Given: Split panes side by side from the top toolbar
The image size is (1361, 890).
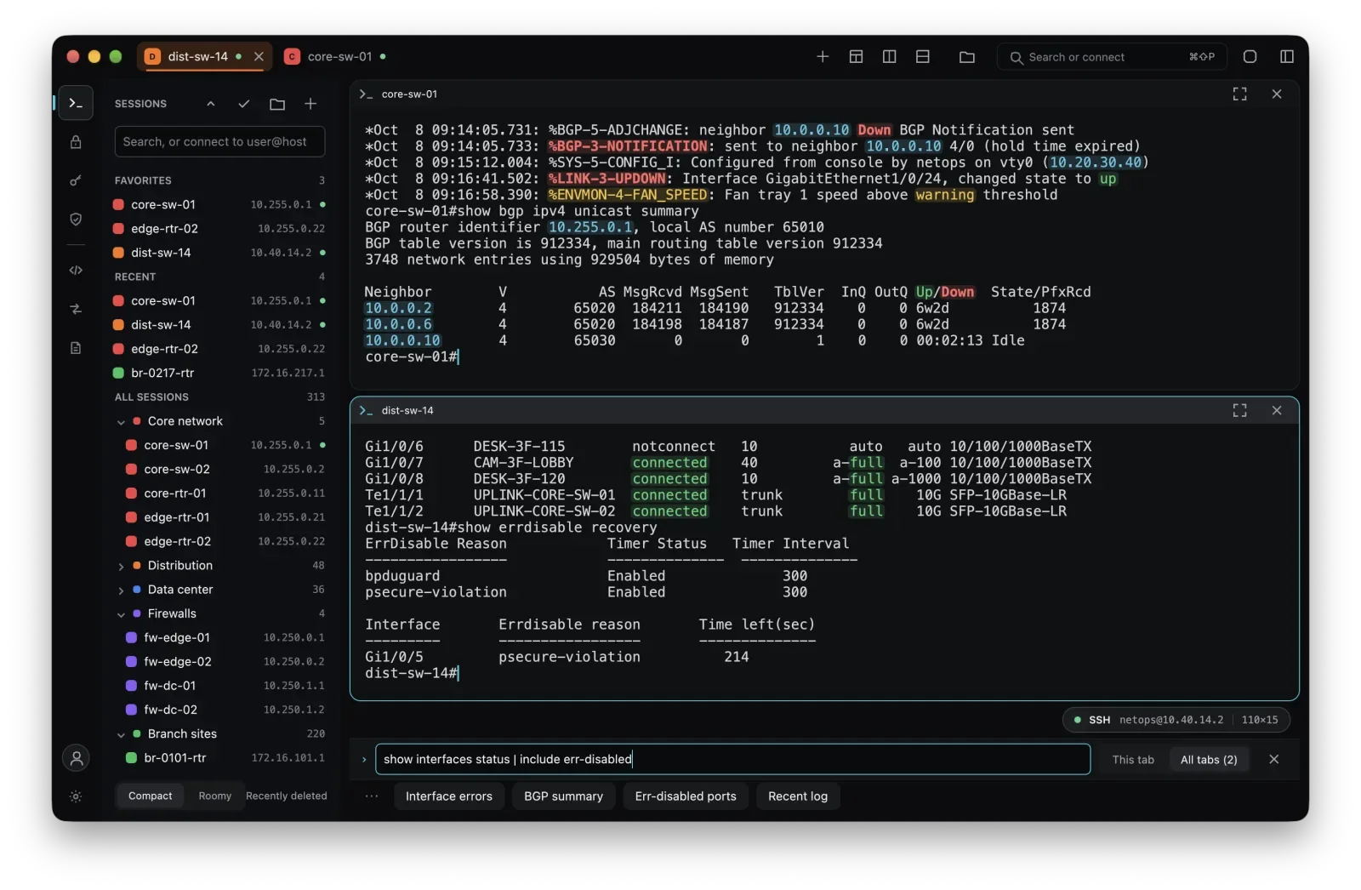Looking at the screenshot, I should pyautogui.click(x=889, y=56).
